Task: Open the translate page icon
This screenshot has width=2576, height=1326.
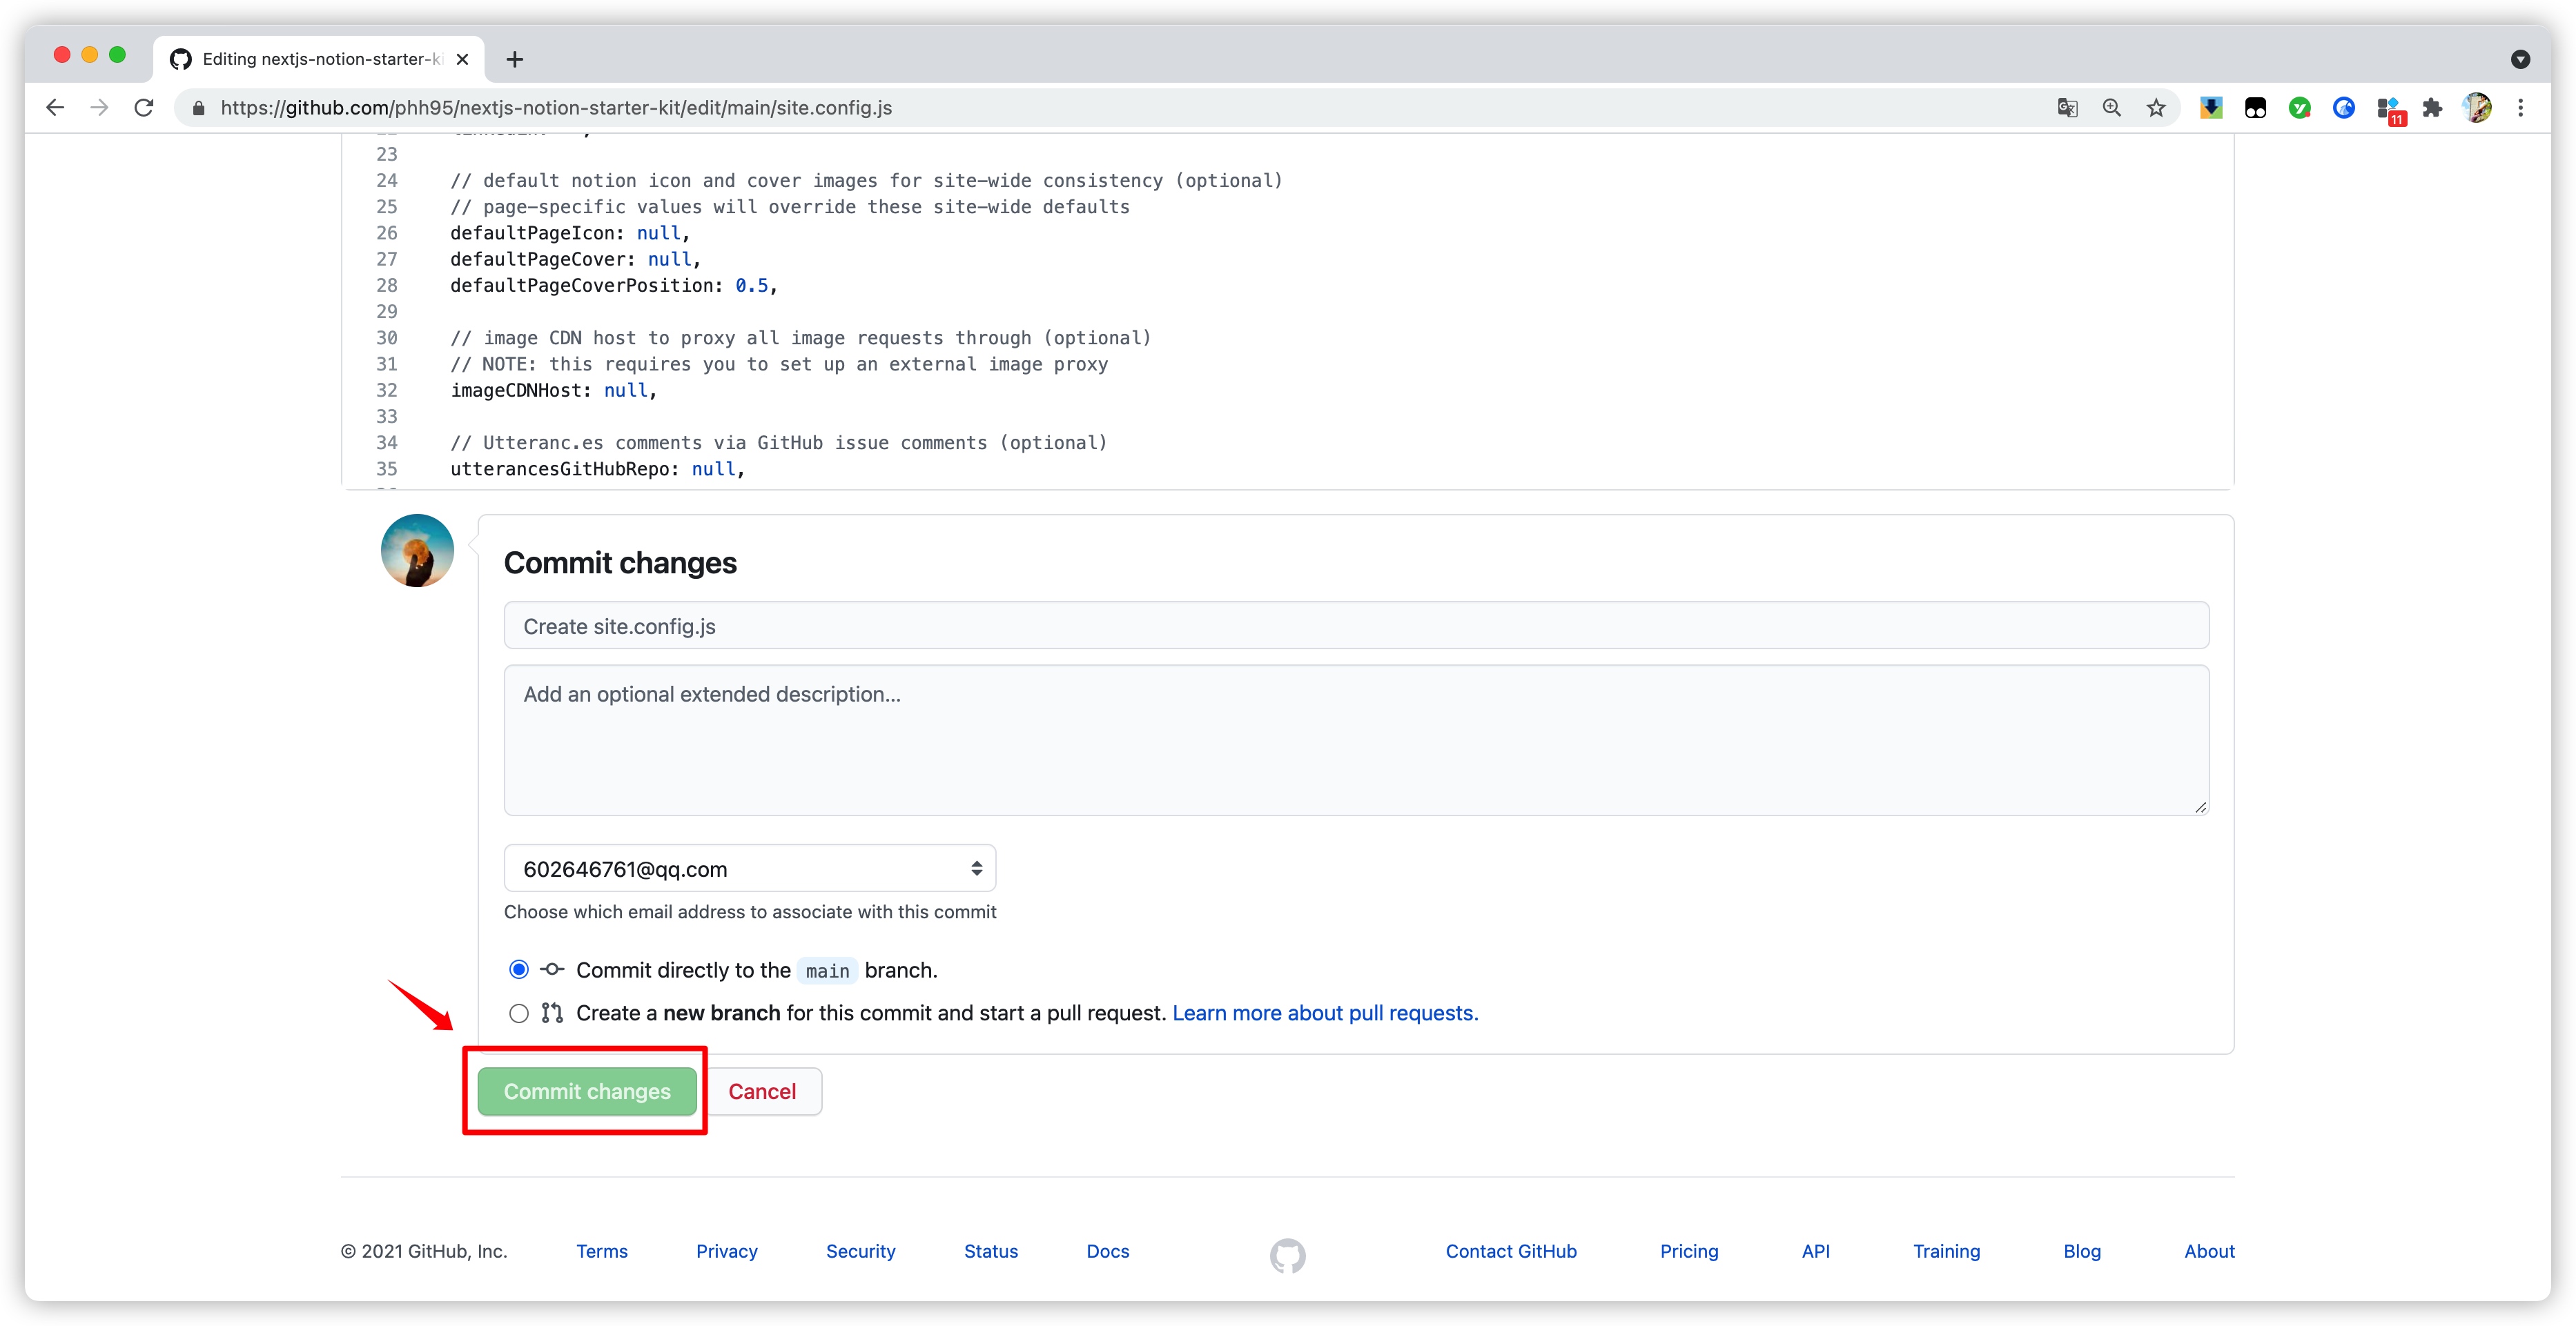Action: pyautogui.click(x=2067, y=108)
